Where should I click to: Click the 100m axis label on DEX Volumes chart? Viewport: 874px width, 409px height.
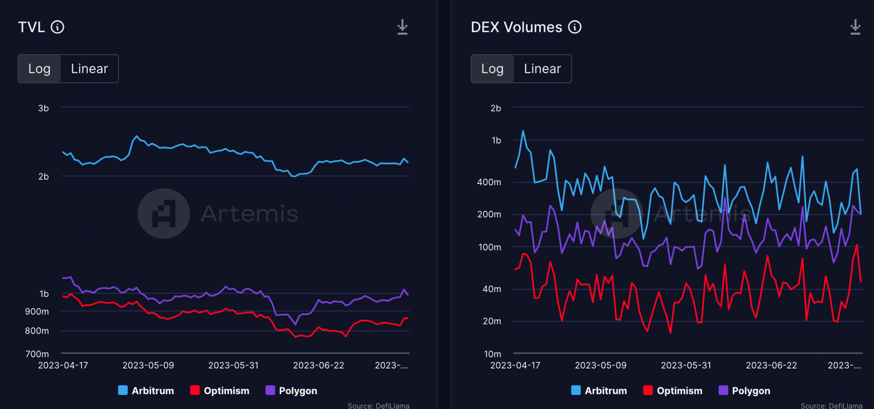pyautogui.click(x=490, y=247)
